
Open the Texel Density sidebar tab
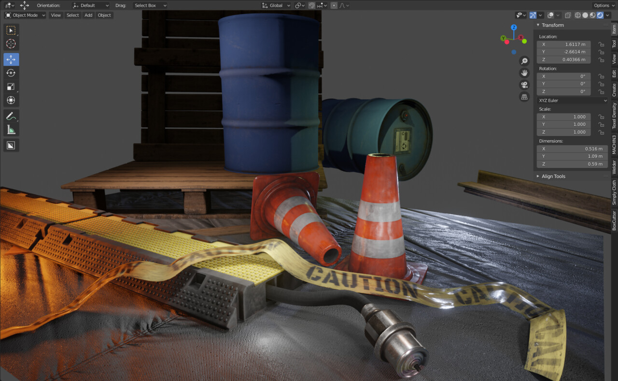[614, 116]
